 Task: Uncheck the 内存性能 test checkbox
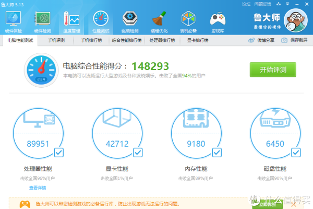[217, 153]
